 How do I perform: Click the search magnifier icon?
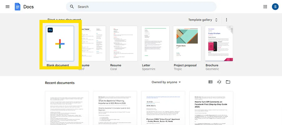pos(72,7)
